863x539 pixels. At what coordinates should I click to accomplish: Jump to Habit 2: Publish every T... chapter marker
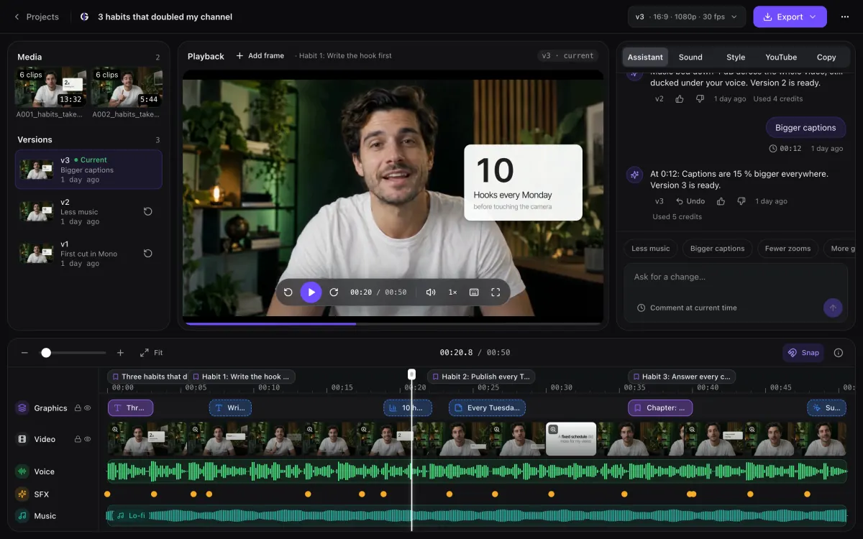[x=482, y=377]
